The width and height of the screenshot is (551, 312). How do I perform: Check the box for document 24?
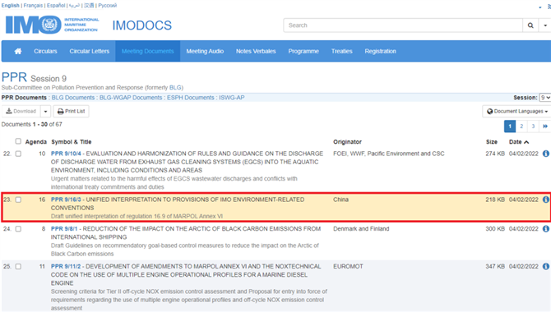point(18,229)
